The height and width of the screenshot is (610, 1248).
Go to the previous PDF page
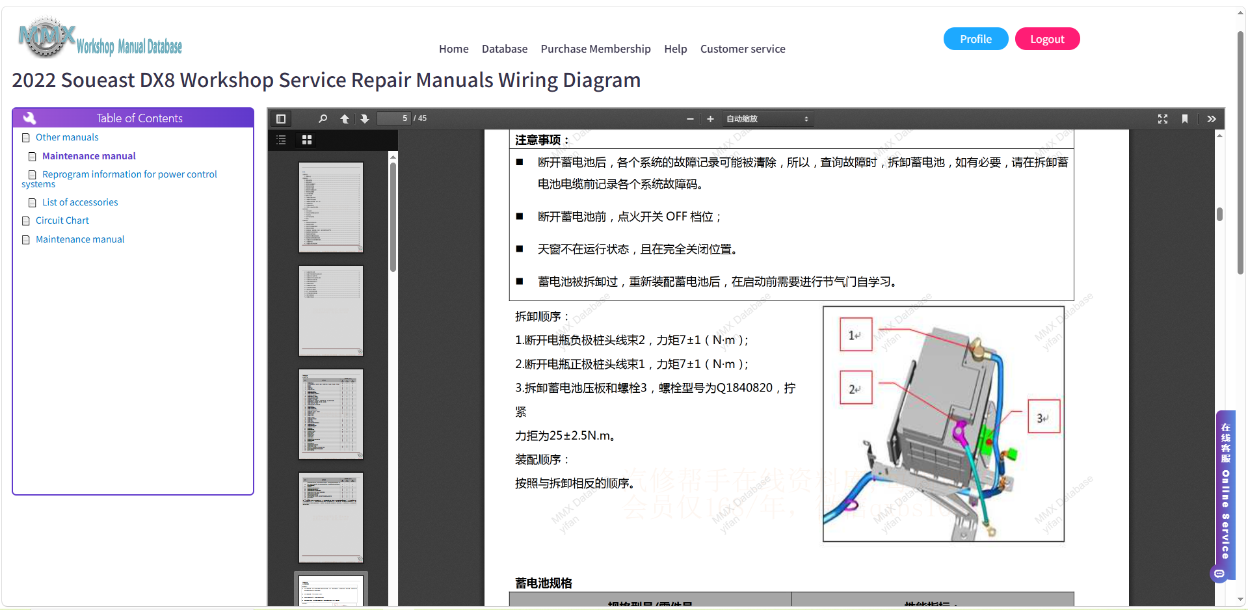point(345,119)
